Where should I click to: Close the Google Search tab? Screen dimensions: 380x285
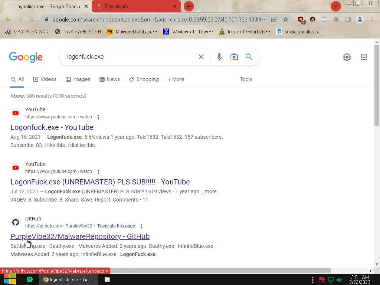coord(86,7)
